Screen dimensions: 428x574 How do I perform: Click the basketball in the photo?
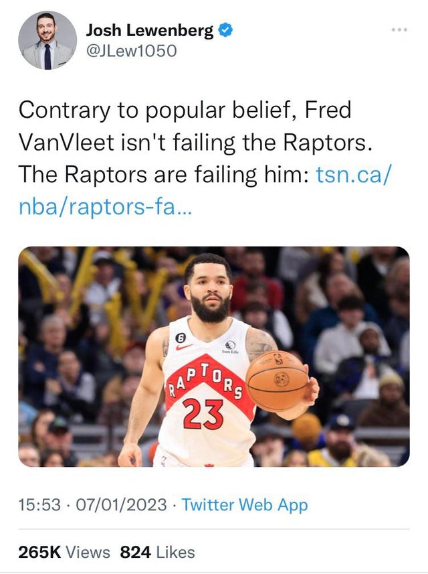(x=277, y=380)
